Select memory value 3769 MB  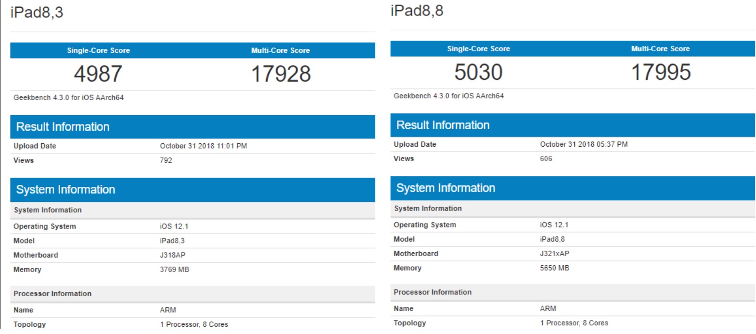coord(174,270)
